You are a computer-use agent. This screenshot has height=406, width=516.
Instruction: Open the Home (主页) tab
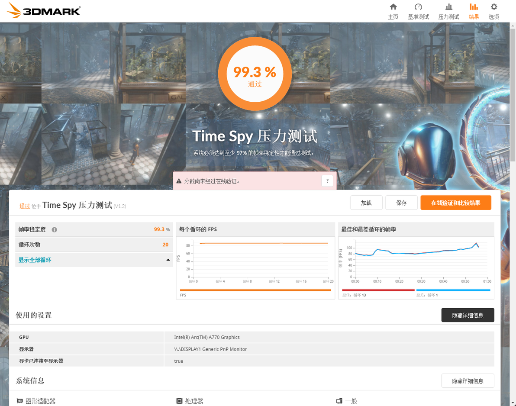[393, 12]
